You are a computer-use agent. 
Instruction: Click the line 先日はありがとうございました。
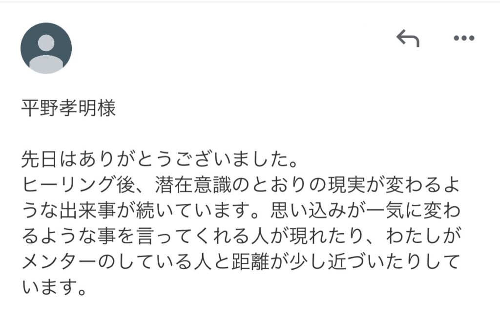160,159
